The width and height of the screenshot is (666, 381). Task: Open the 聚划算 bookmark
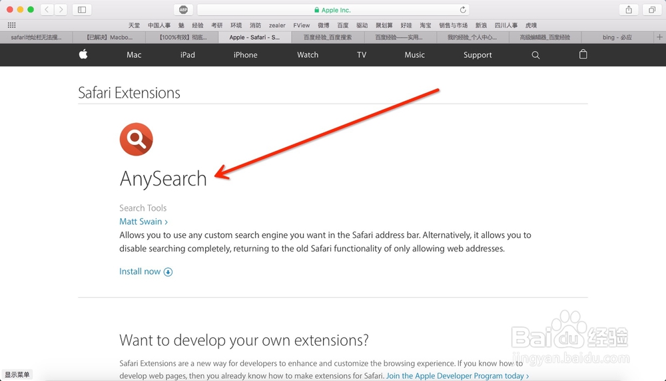coord(384,25)
